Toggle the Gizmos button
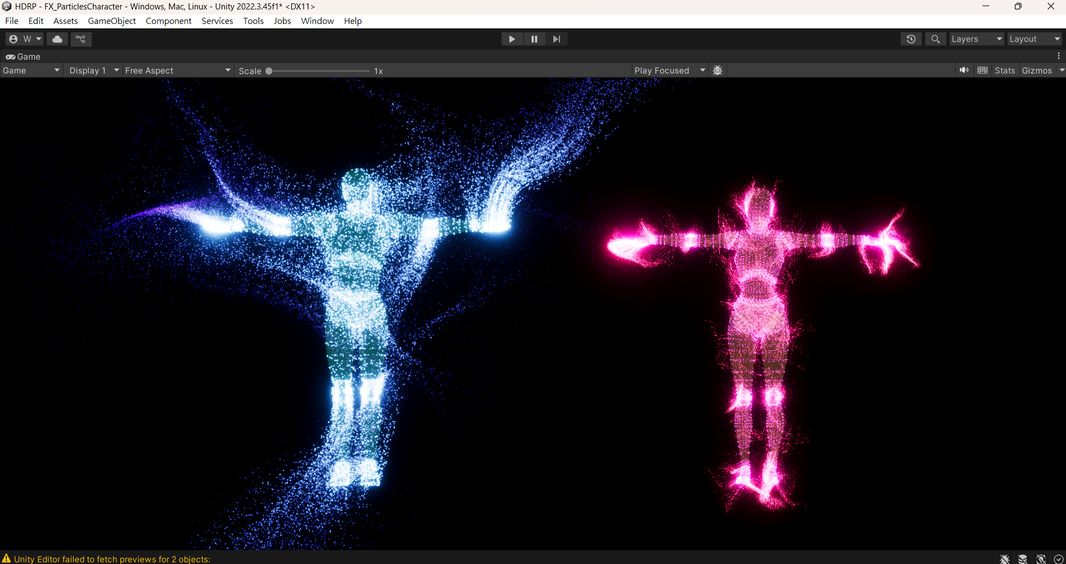 1037,71
